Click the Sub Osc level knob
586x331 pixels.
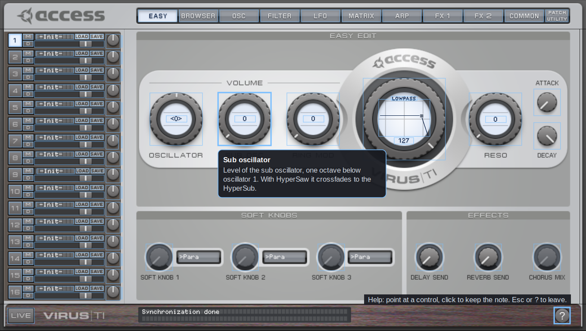click(244, 119)
